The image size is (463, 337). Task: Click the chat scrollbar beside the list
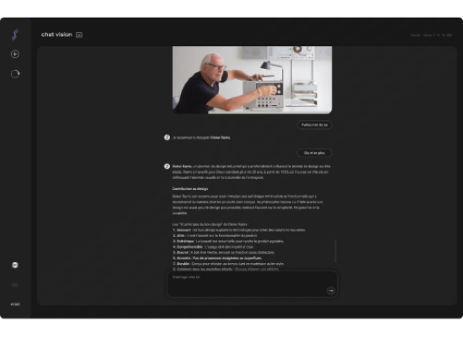[335, 251]
